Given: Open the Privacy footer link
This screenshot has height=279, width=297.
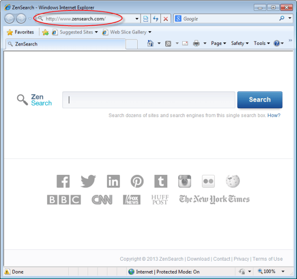Looking at the screenshot, I should tap(242, 259).
